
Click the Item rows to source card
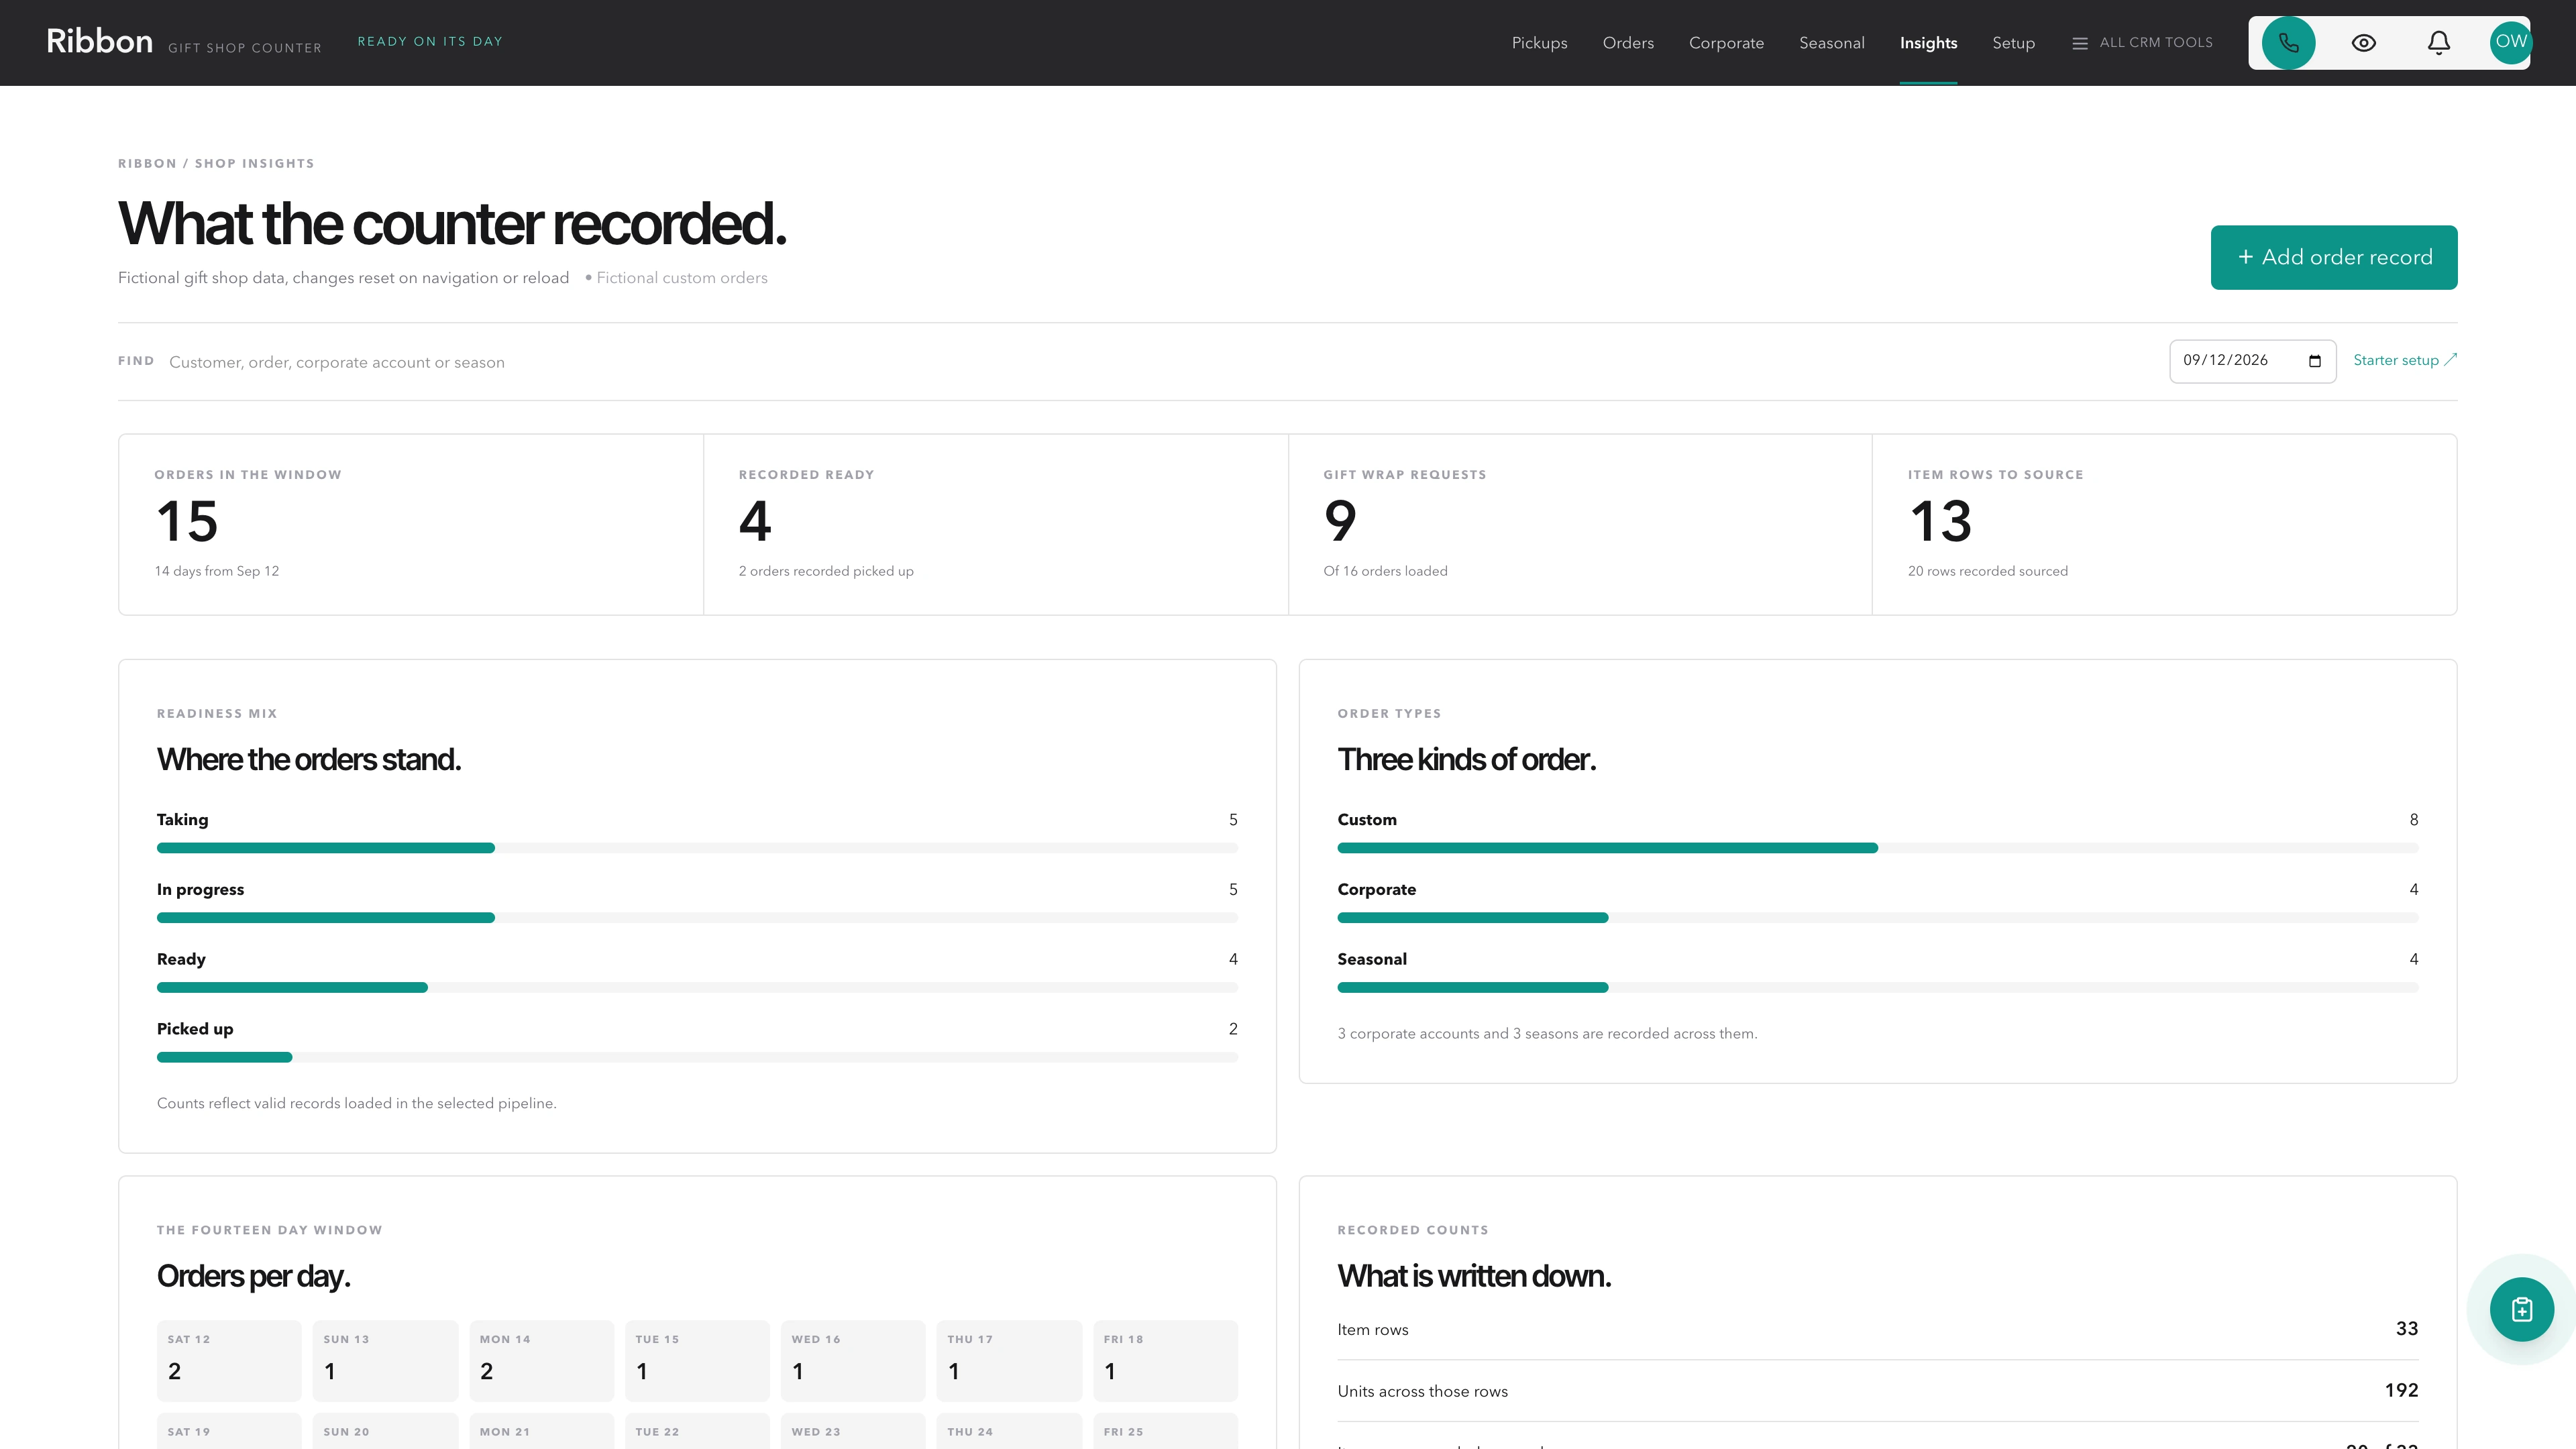pyautogui.click(x=2164, y=524)
